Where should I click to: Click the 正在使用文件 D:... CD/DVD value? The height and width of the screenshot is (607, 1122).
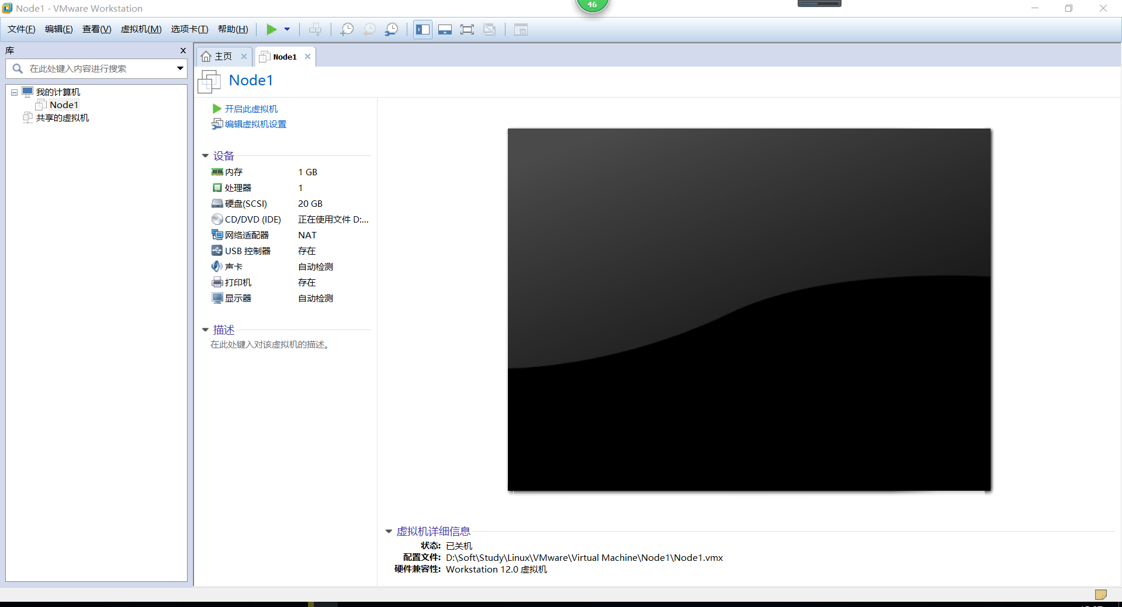(x=333, y=220)
